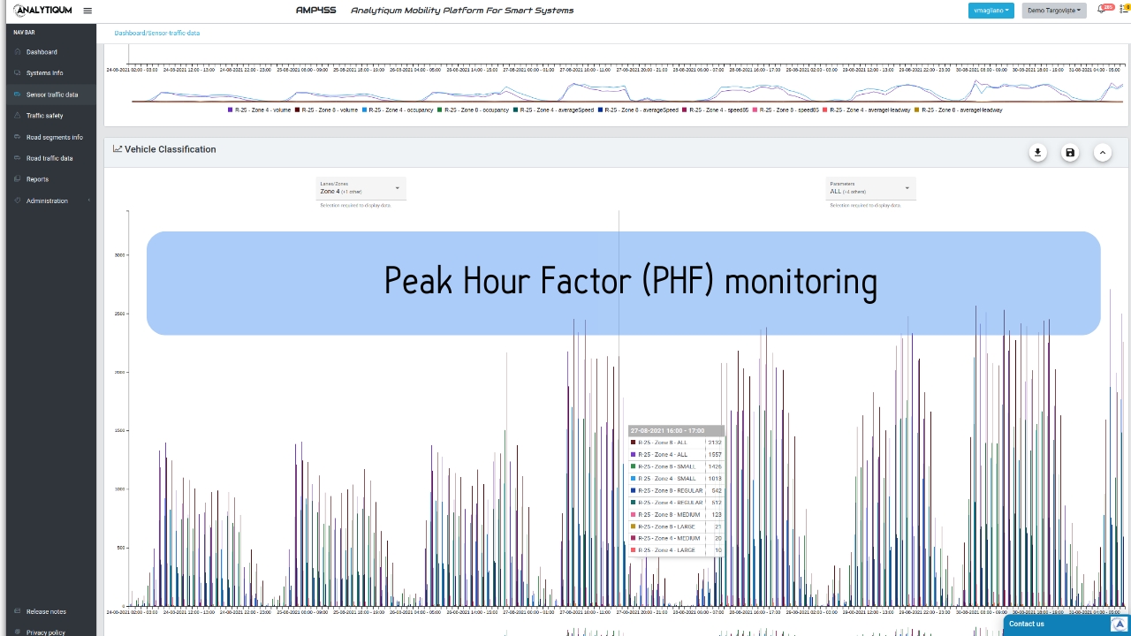Click the tooltip row R-25 - Zone 8 - ALL

click(676, 443)
